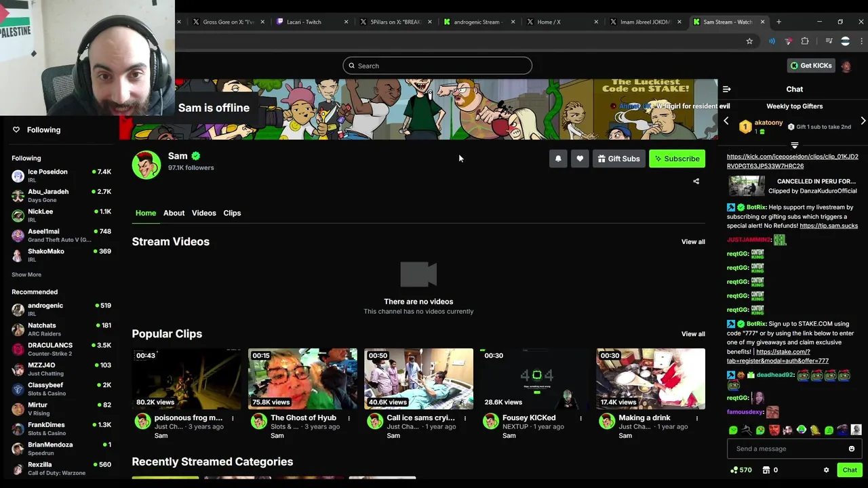Bookmark this page with the star icon

click(x=749, y=41)
